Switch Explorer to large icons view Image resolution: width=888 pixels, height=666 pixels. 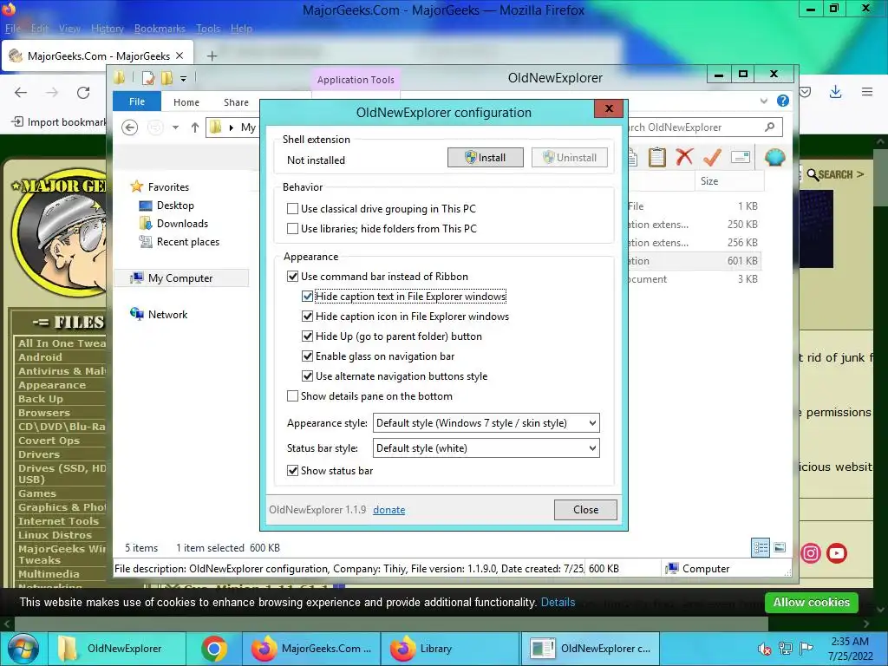780,548
